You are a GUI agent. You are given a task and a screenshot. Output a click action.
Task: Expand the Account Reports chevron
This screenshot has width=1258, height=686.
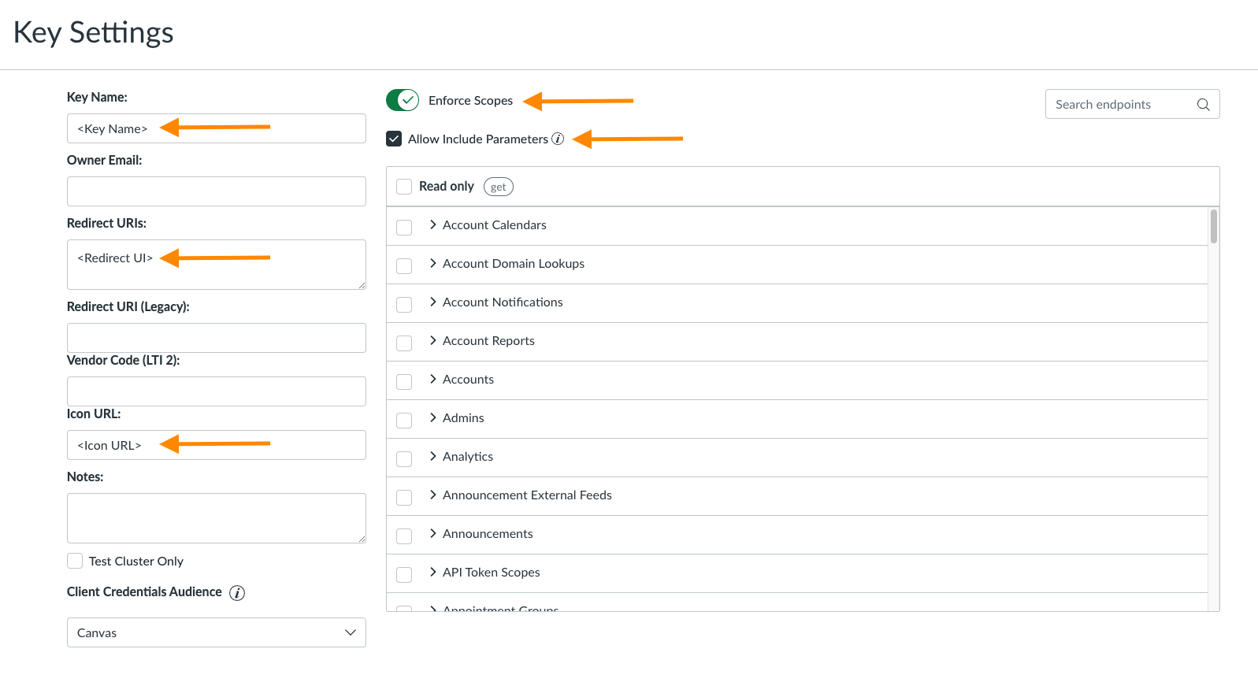click(433, 340)
